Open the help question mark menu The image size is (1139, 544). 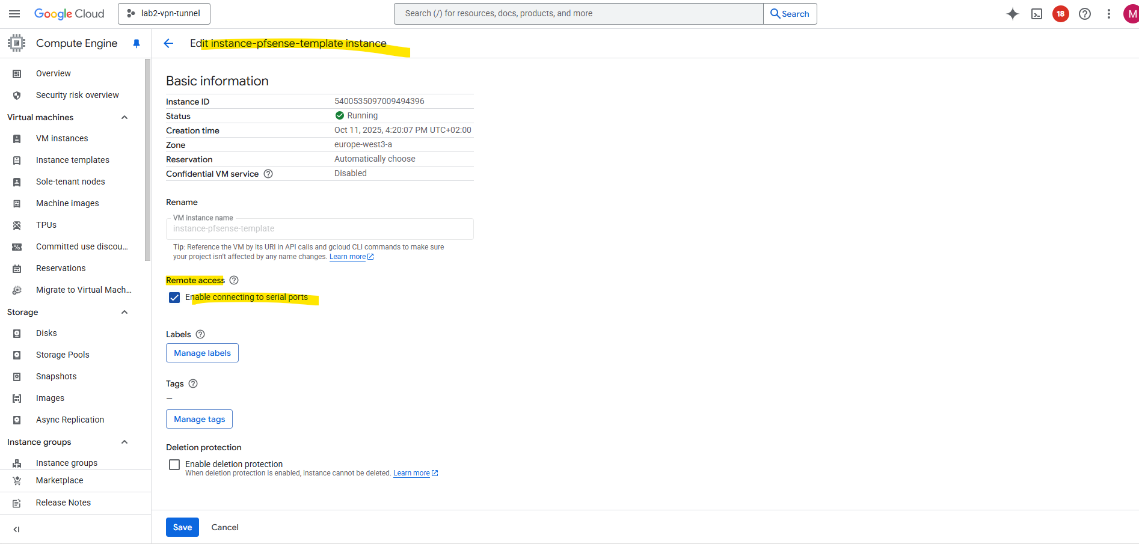1085,14
